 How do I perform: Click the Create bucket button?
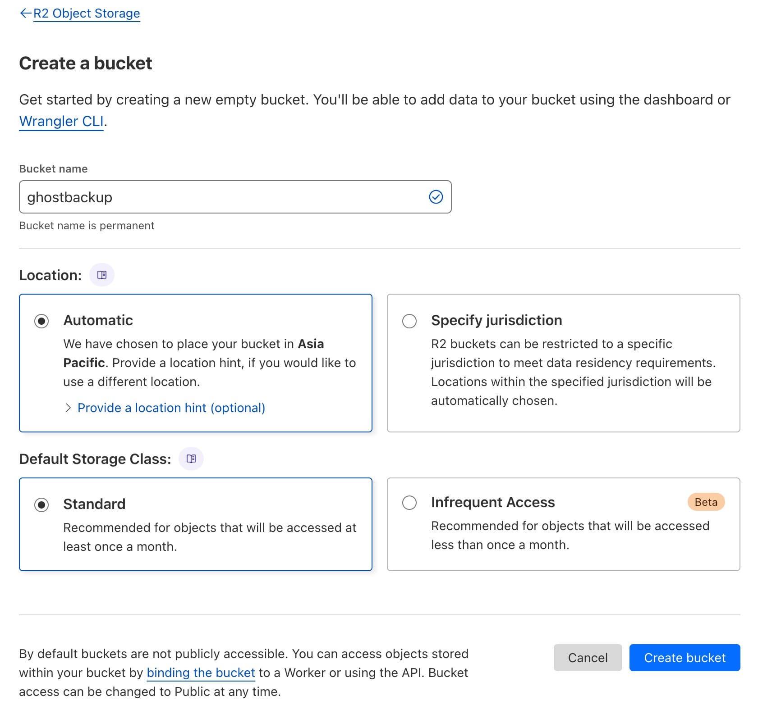pyautogui.click(x=685, y=658)
